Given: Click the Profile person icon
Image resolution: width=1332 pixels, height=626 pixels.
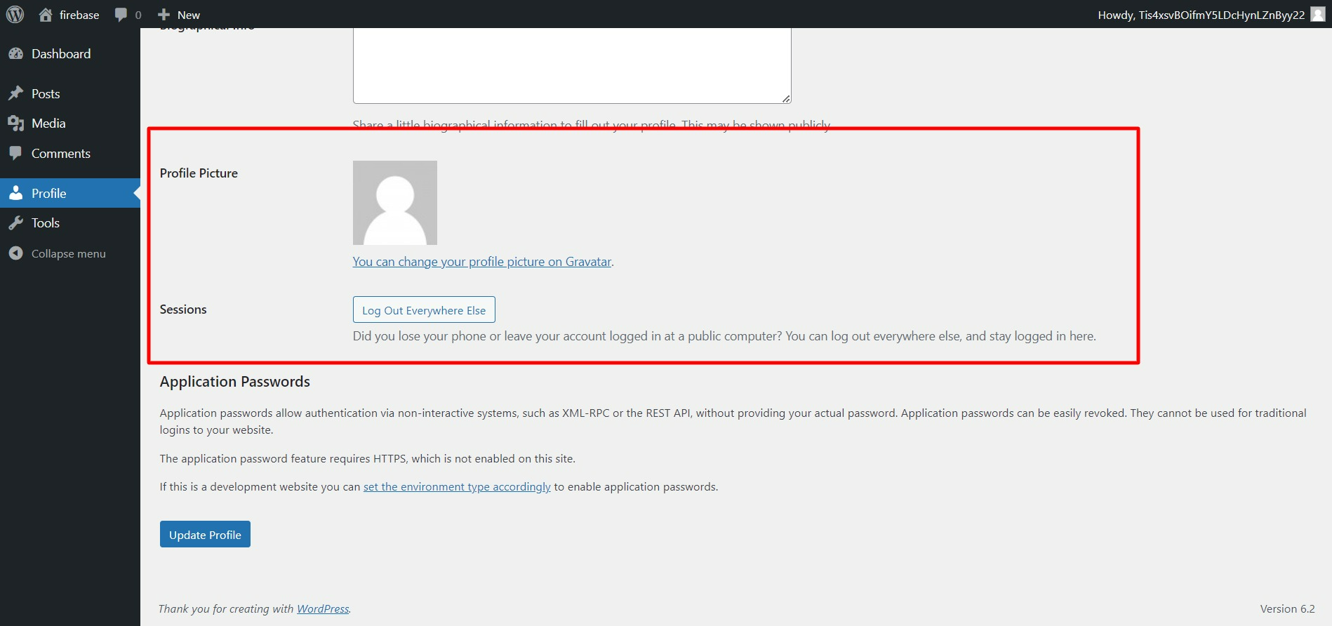Looking at the screenshot, I should pos(15,193).
